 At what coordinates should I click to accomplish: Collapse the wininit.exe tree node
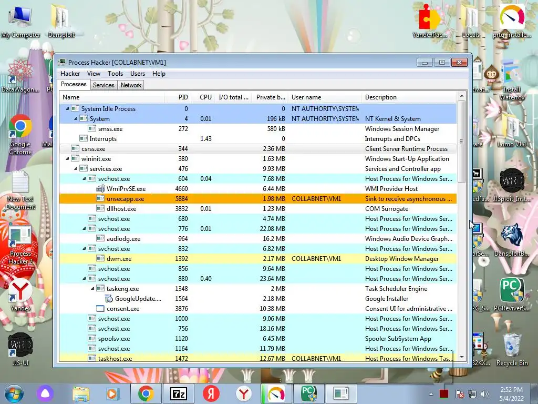[x=67, y=159]
